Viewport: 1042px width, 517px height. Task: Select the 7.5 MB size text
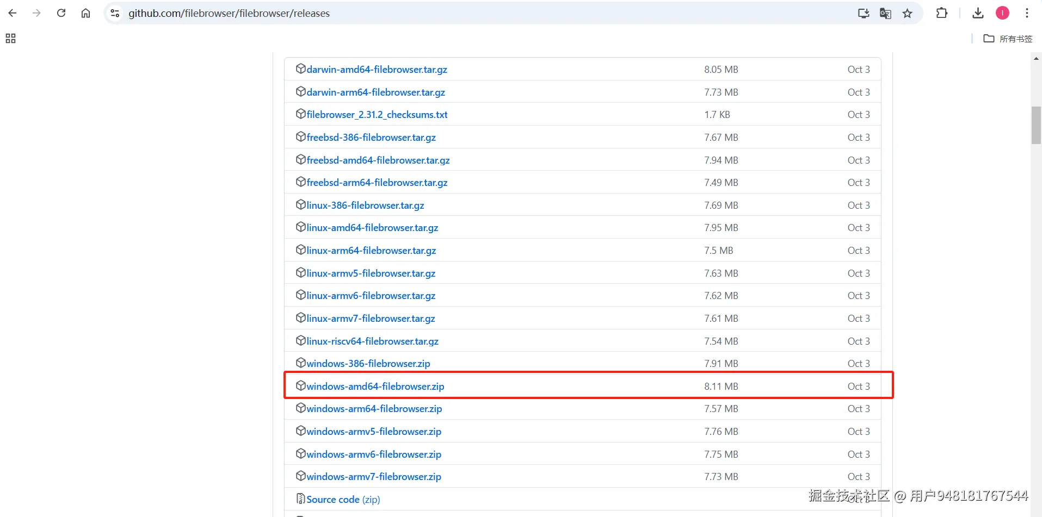[719, 251]
